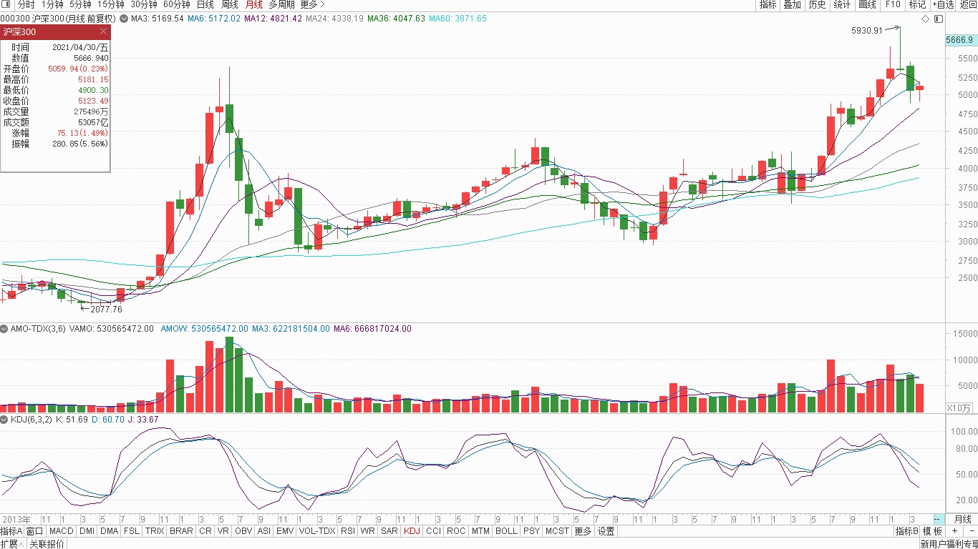The width and height of the screenshot is (978, 549).
Task: Click the 返回 back button
Action: [x=967, y=4]
